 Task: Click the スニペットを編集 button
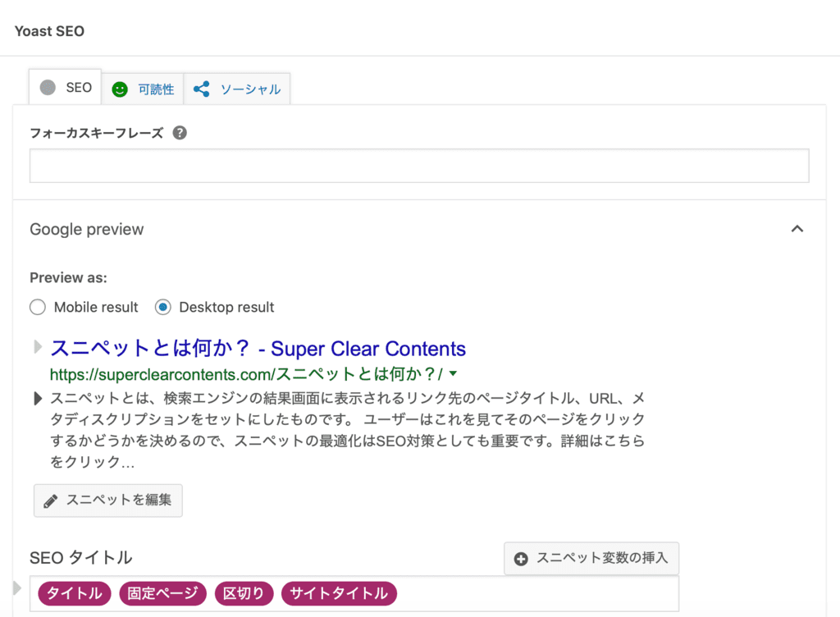(x=107, y=500)
